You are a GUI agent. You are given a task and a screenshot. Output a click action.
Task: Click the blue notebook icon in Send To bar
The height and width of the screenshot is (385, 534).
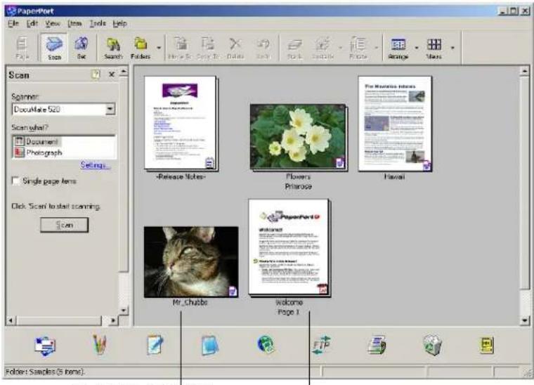coord(210,346)
